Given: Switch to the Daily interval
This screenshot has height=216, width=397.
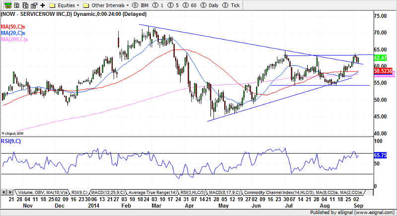Looking at the screenshot, I should (209, 5).
